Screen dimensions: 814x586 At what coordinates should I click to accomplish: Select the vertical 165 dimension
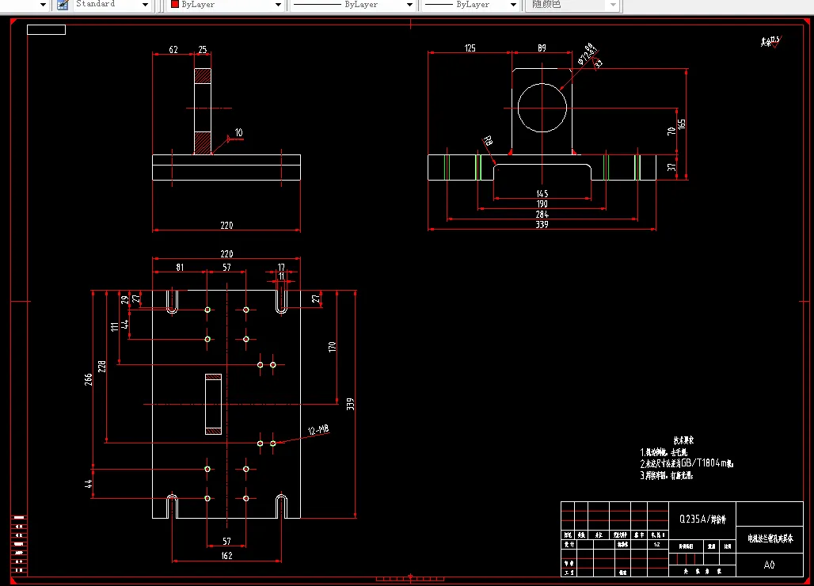pyautogui.click(x=682, y=124)
